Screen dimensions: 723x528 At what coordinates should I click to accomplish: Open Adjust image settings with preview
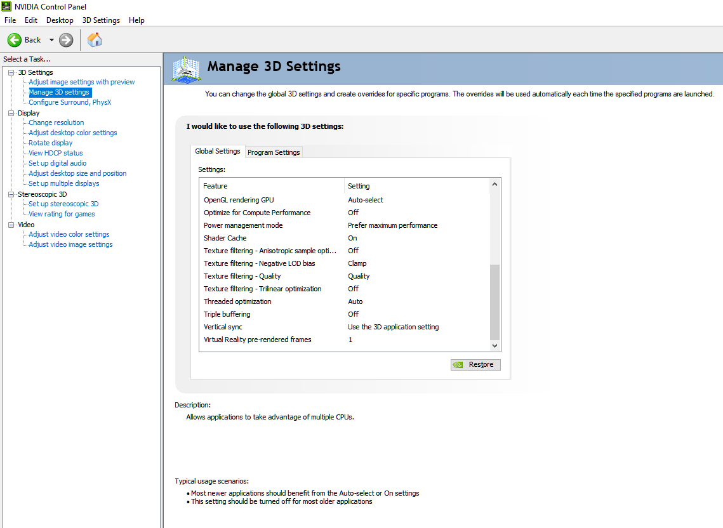point(82,82)
